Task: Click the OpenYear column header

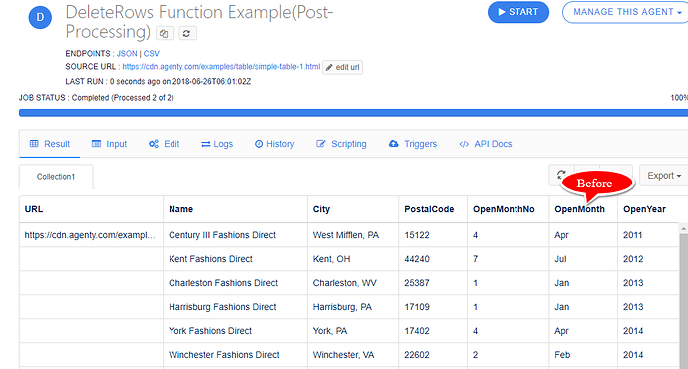Action: click(x=648, y=209)
